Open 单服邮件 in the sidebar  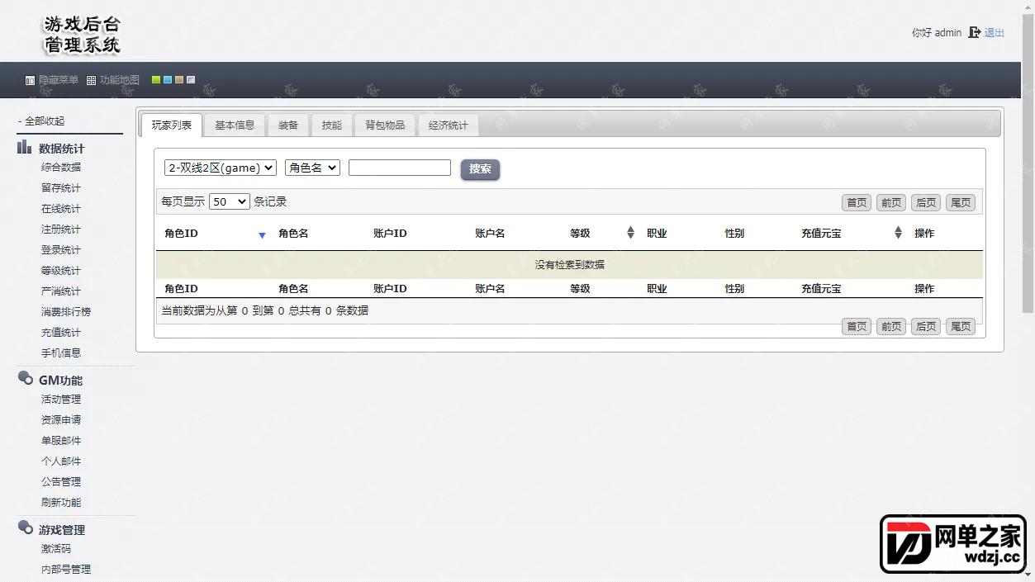pyautogui.click(x=61, y=440)
